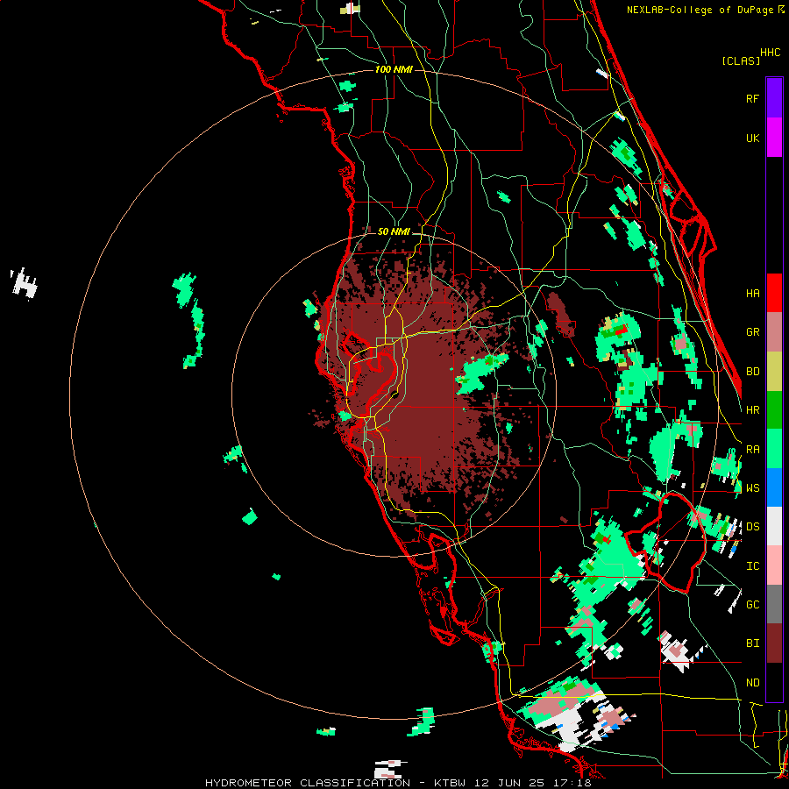Click the GC gray legend swatch
789x789 pixels.
[774, 604]
